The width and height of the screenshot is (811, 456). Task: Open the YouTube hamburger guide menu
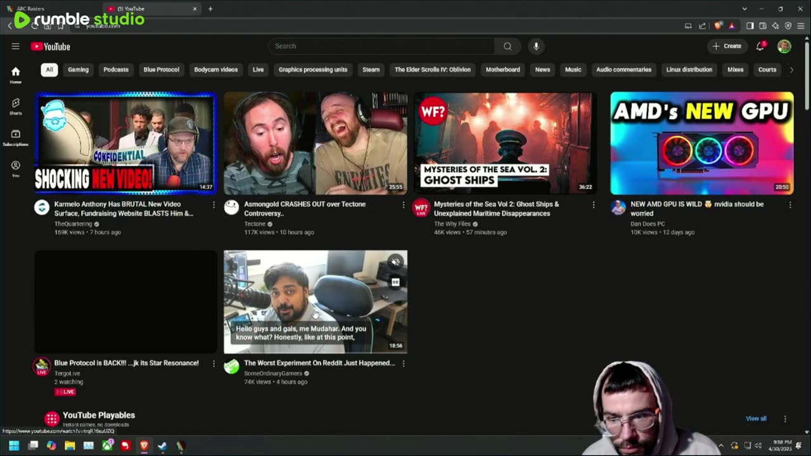[x=15, y=46]
